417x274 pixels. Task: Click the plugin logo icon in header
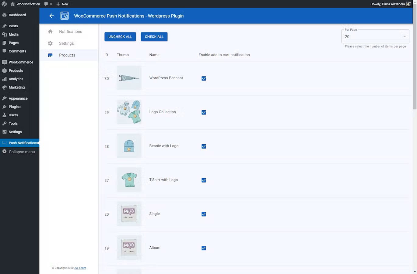(65, 16)
